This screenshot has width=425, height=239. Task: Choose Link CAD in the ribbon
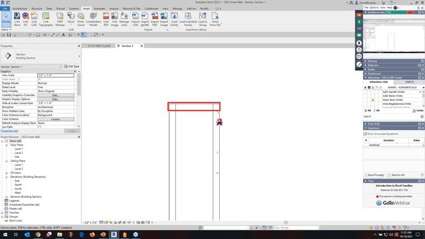point(34,19)
